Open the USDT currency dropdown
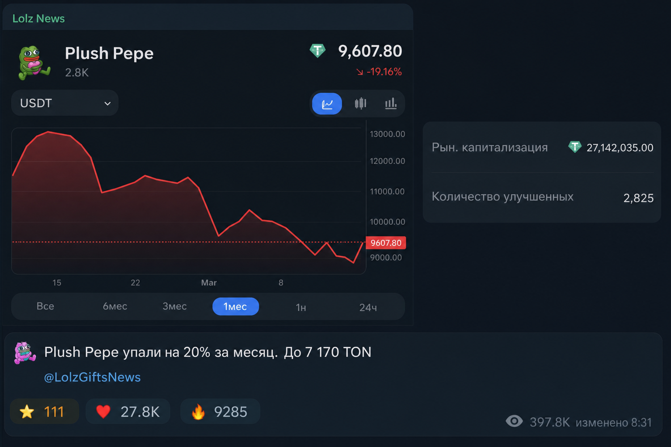The width and height of the screenshot is (671, 447). [x=65, y=103]
